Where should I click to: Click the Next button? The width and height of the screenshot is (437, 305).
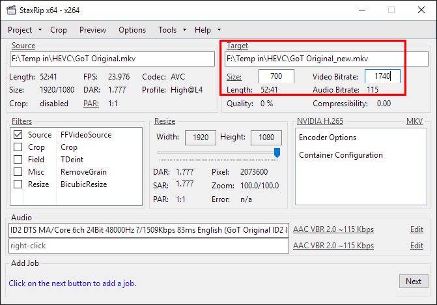[x=414, y=282]
